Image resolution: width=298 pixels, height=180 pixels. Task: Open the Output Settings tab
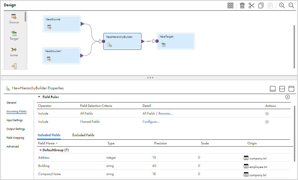16,129
